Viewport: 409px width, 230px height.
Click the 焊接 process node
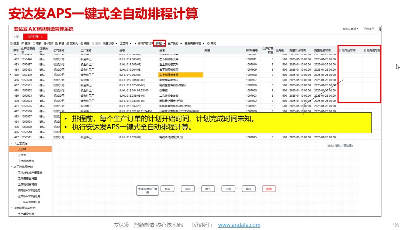pos(249,189)
